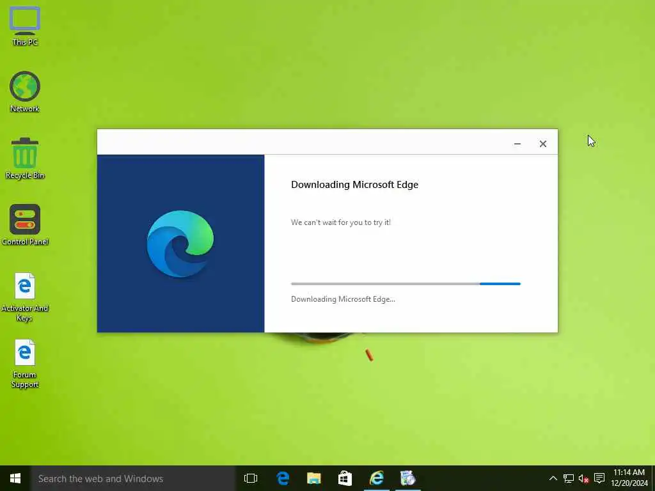Screen dimensions: 655x491
Task: Switch to installer taskbar icon
Action: pos(407,478)
